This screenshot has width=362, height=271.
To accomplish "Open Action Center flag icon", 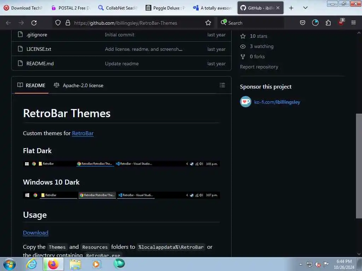I will coord(326,264).
